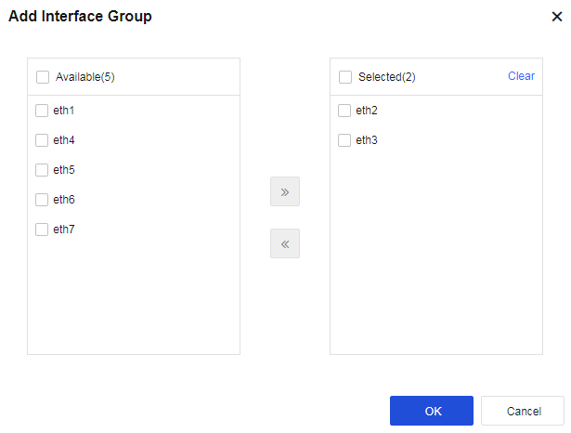Viewport: 571px width, 433px height.
Task: Click the move-right double arrow button
Action: pyautogui.click(x=284, y=191)
